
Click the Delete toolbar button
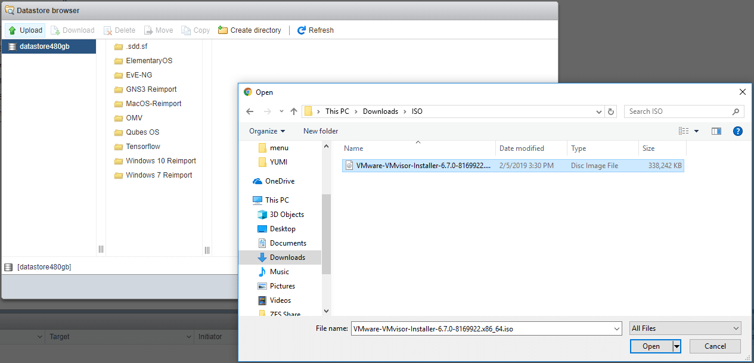[119, 30]
